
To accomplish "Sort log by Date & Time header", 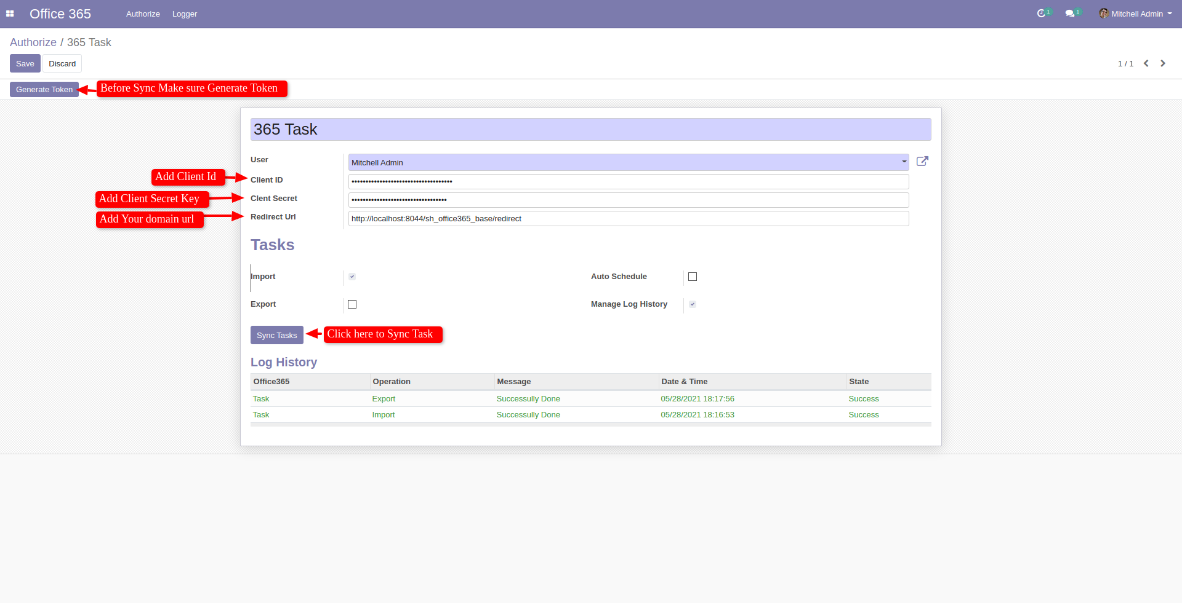I will point(752,382).
